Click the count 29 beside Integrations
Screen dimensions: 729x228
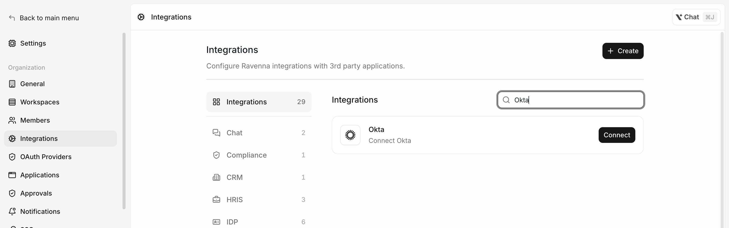point(301,102)
